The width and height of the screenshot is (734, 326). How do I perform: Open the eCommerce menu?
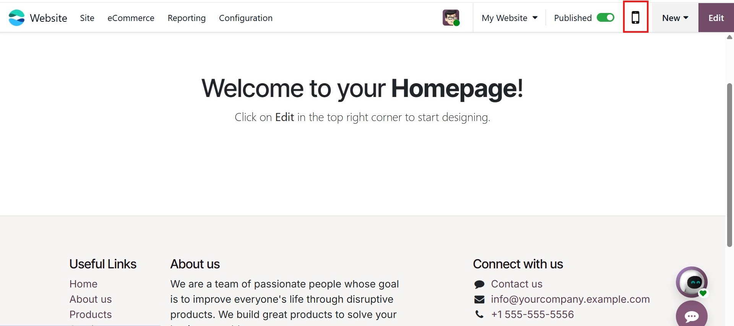(131, 18)
